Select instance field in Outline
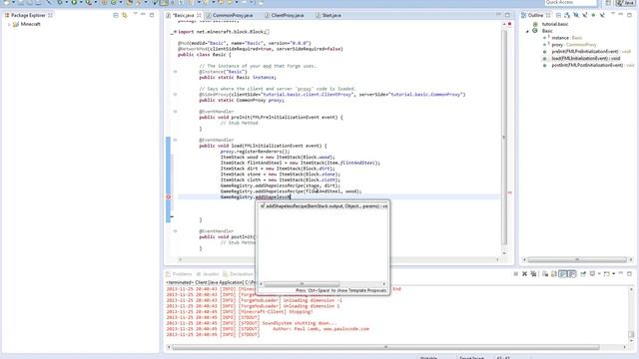The width and height of the screenshot is (639, 359). [x=566, y=38]
